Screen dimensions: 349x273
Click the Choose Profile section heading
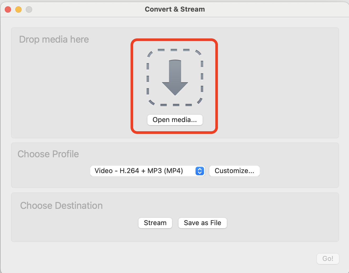pyautogui.click(x=48, y=154)
